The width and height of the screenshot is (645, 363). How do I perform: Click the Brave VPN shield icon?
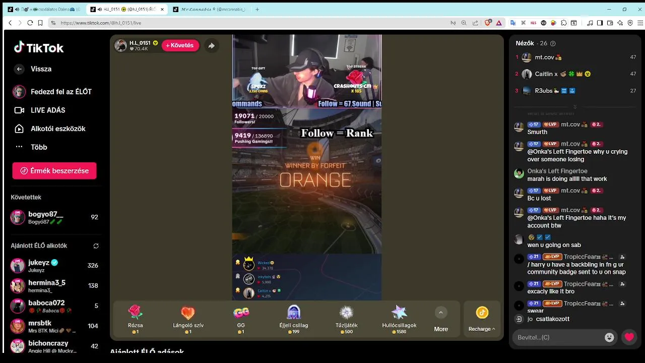tap(630, 23)
